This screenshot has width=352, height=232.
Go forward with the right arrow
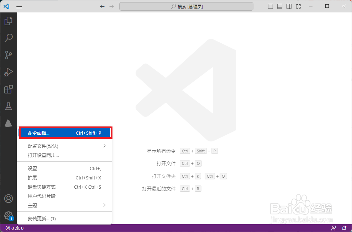coord(111,6)
